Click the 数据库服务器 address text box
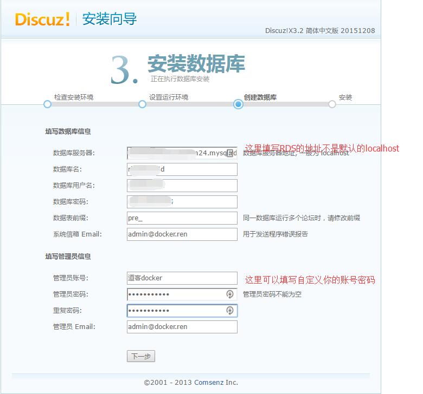The height and width of the screenshot is (394, 423). coord(174,153)
